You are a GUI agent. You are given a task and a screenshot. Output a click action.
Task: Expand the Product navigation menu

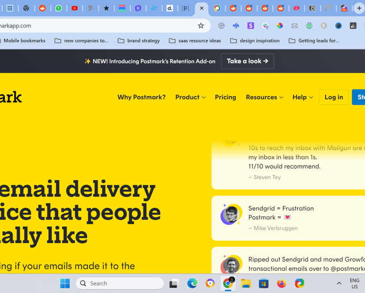pyautogui.click(x=191, y=97)
